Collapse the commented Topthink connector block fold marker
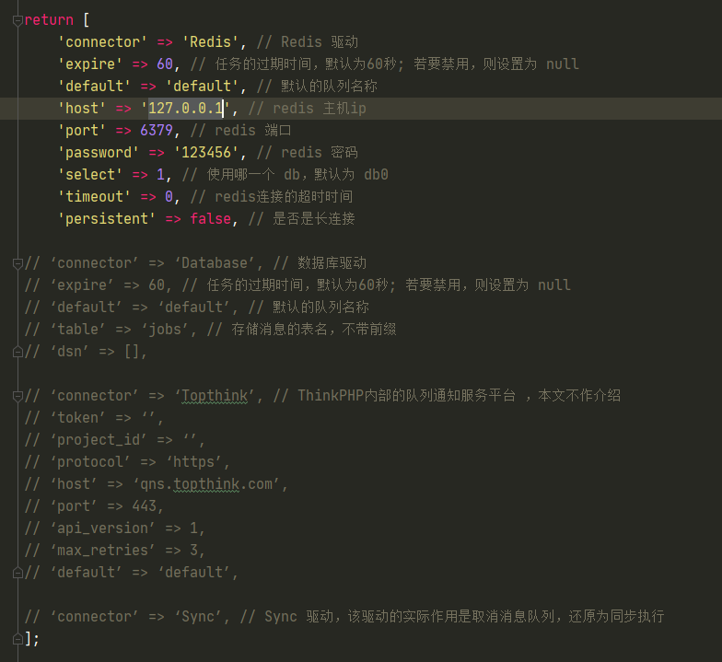722x662 pixels. pyautogui.click(x=17, y=396)
